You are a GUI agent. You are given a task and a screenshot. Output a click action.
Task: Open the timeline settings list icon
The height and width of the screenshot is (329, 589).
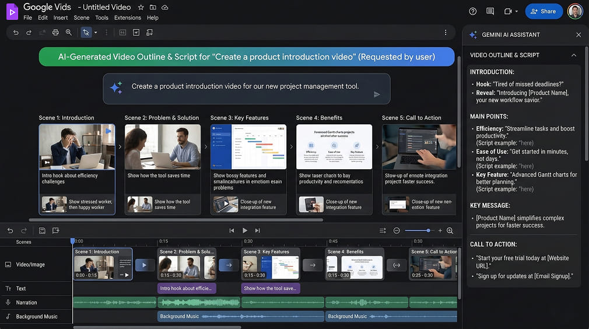pyautogui.click(x=383, y=230)
